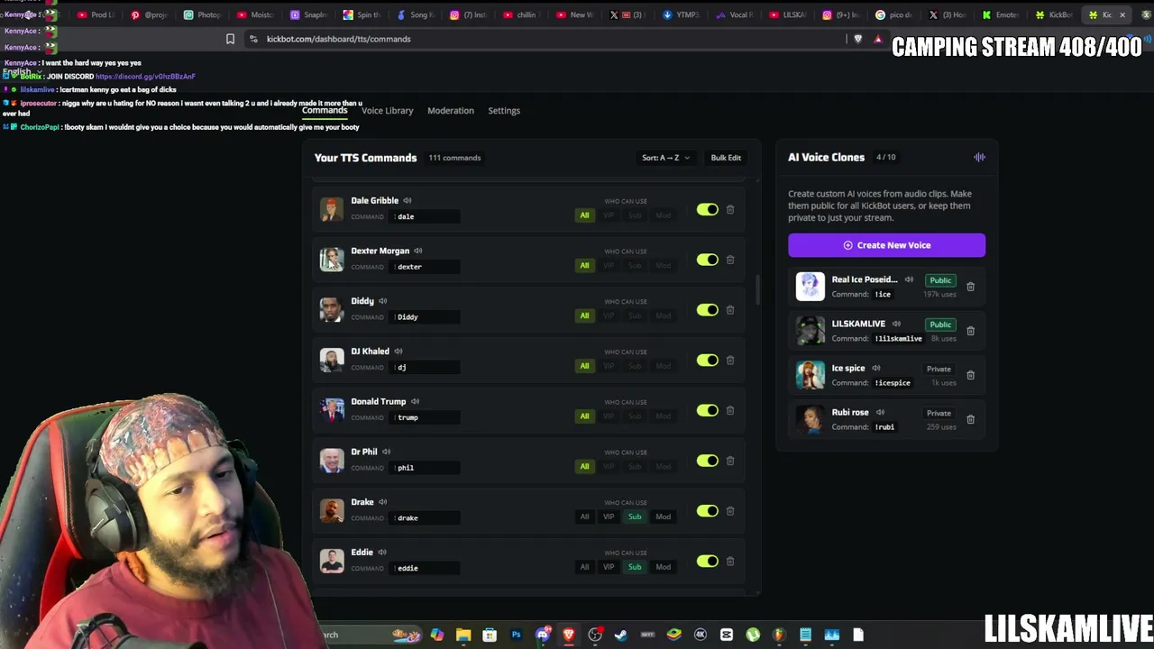
Task: Play the Eddie voice preview speaker
Action: coord(382,553)
